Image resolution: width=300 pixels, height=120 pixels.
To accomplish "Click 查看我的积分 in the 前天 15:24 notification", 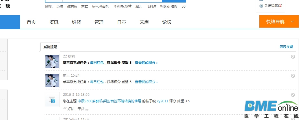I will (x=146, y=82).
